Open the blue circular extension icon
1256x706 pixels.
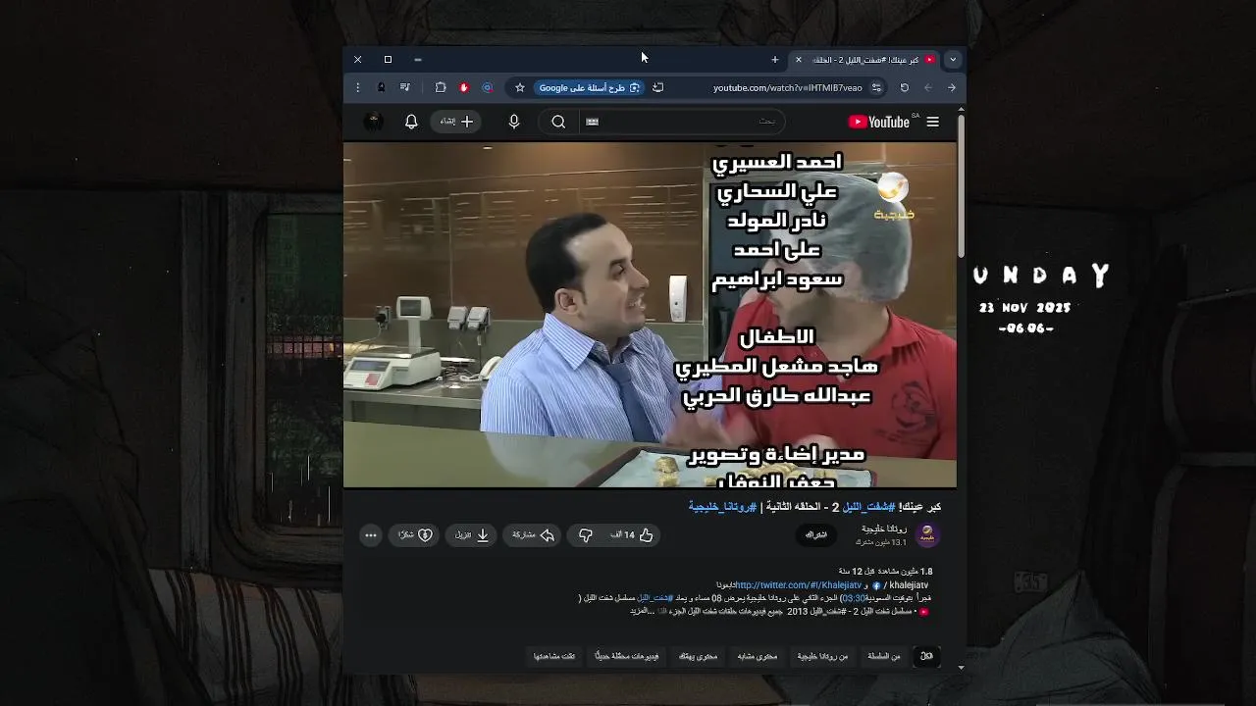488,87
